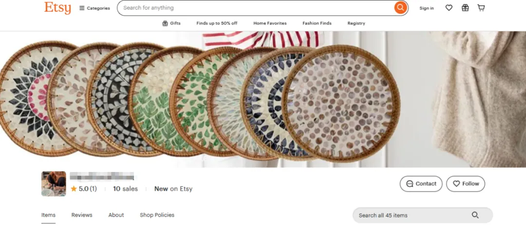
Task: Click the orange search magnifier button
Action: click(x=400, y=8)
